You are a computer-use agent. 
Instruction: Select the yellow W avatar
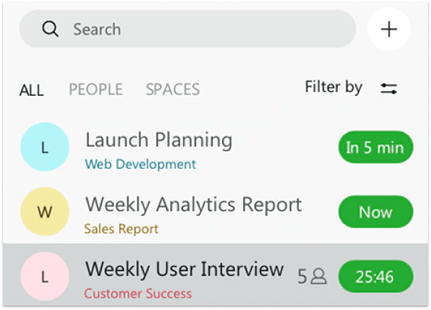tap(45, 212)
